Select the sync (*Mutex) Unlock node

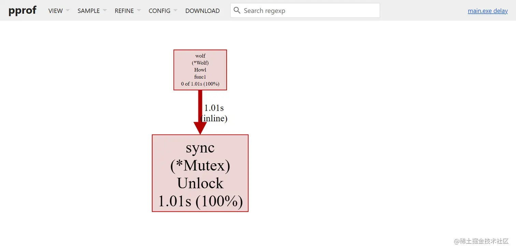pos(200,173)
